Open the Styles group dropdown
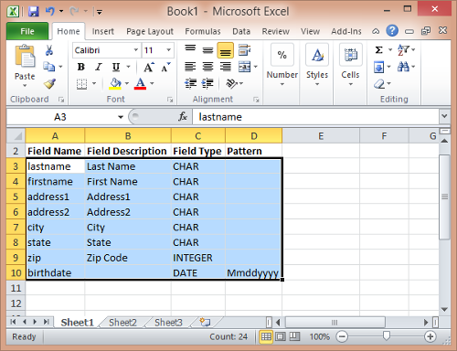Viewport: 457px width, 351px height. click(317, 65)
